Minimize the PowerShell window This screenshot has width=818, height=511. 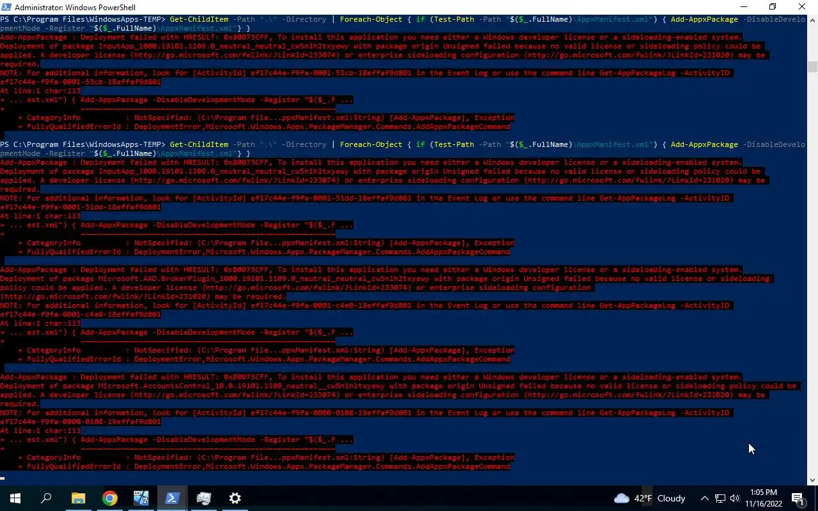[744, 7]
